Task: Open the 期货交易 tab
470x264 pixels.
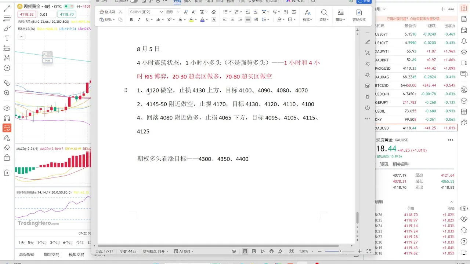Action: tap(52, 254)
